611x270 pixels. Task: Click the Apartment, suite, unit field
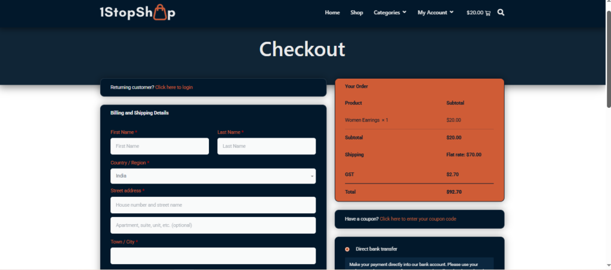[213, 225]
